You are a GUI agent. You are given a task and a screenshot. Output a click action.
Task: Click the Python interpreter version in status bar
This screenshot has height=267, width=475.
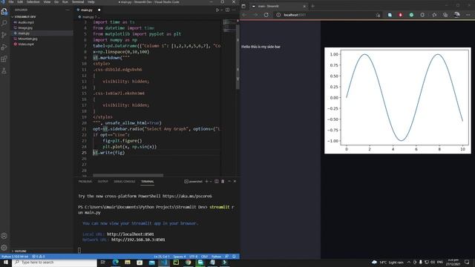[15, 257]
